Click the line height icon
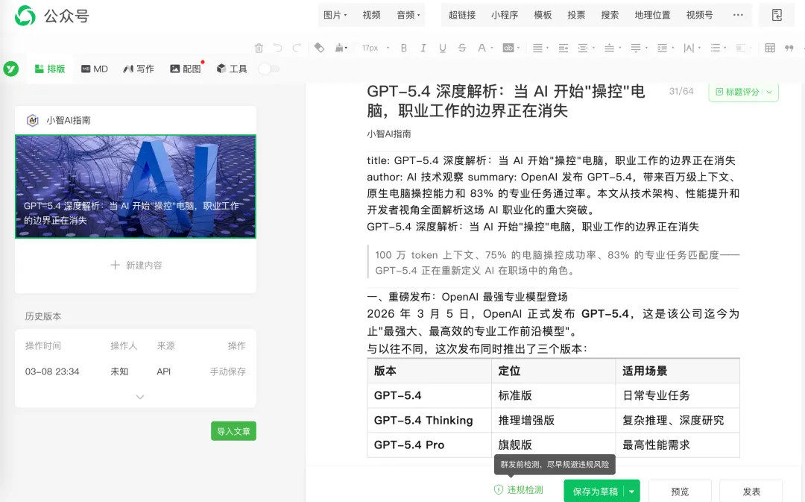This screenshot has width=805, height=502. [663, 48]
